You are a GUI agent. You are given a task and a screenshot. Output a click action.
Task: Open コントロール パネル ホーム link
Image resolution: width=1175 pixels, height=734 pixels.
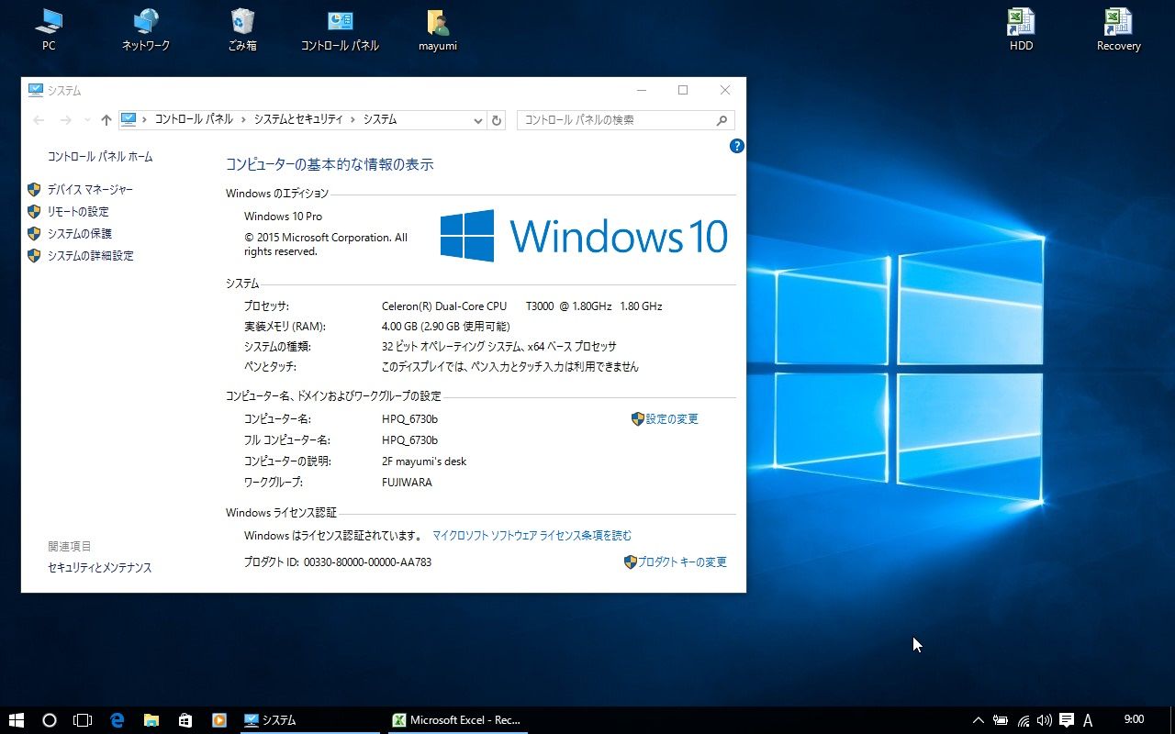[x=100, y=157]
